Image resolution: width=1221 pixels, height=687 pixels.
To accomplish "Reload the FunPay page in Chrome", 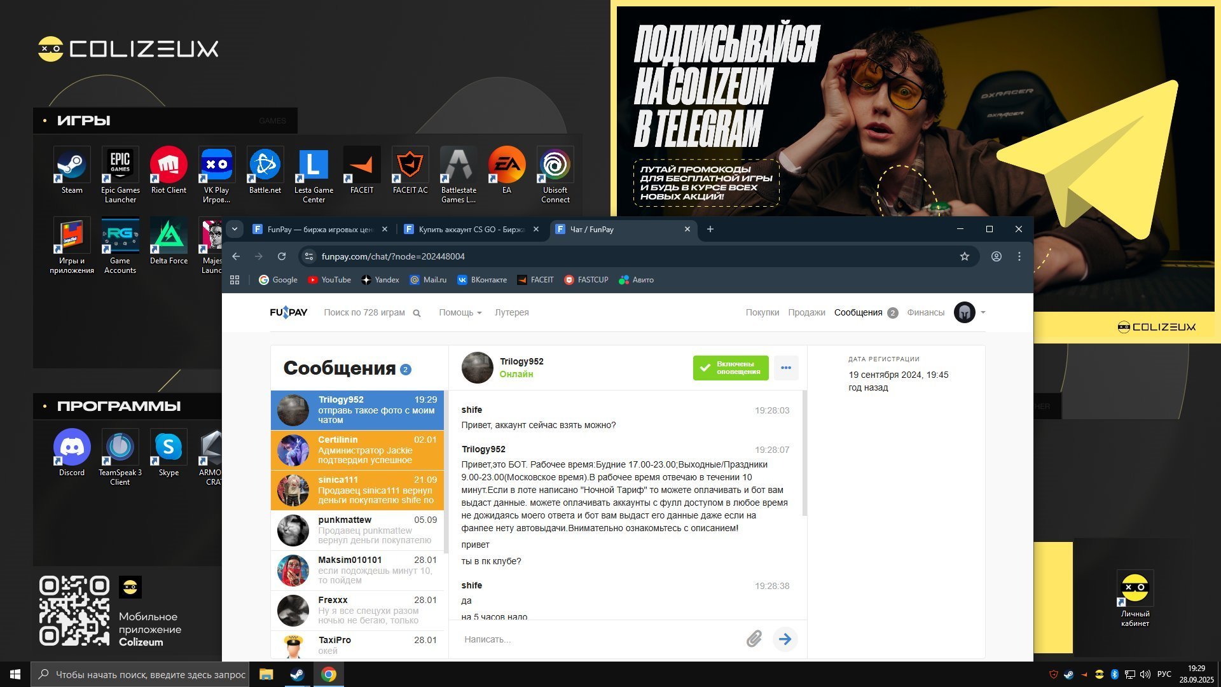I will click(282, 256).
